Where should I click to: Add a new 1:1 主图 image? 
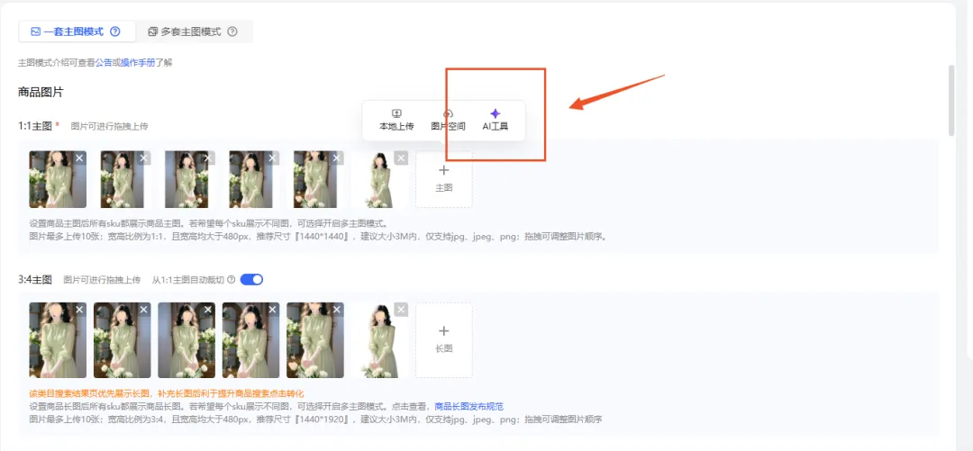(x=443, y=178)
